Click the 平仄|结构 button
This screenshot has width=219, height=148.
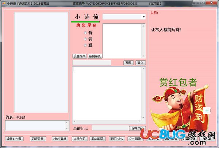[117, 139]
